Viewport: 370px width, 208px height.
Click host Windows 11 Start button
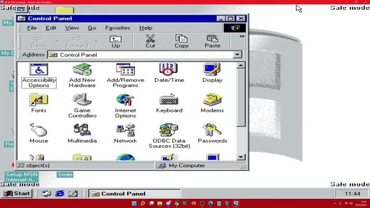pos(134,203)
